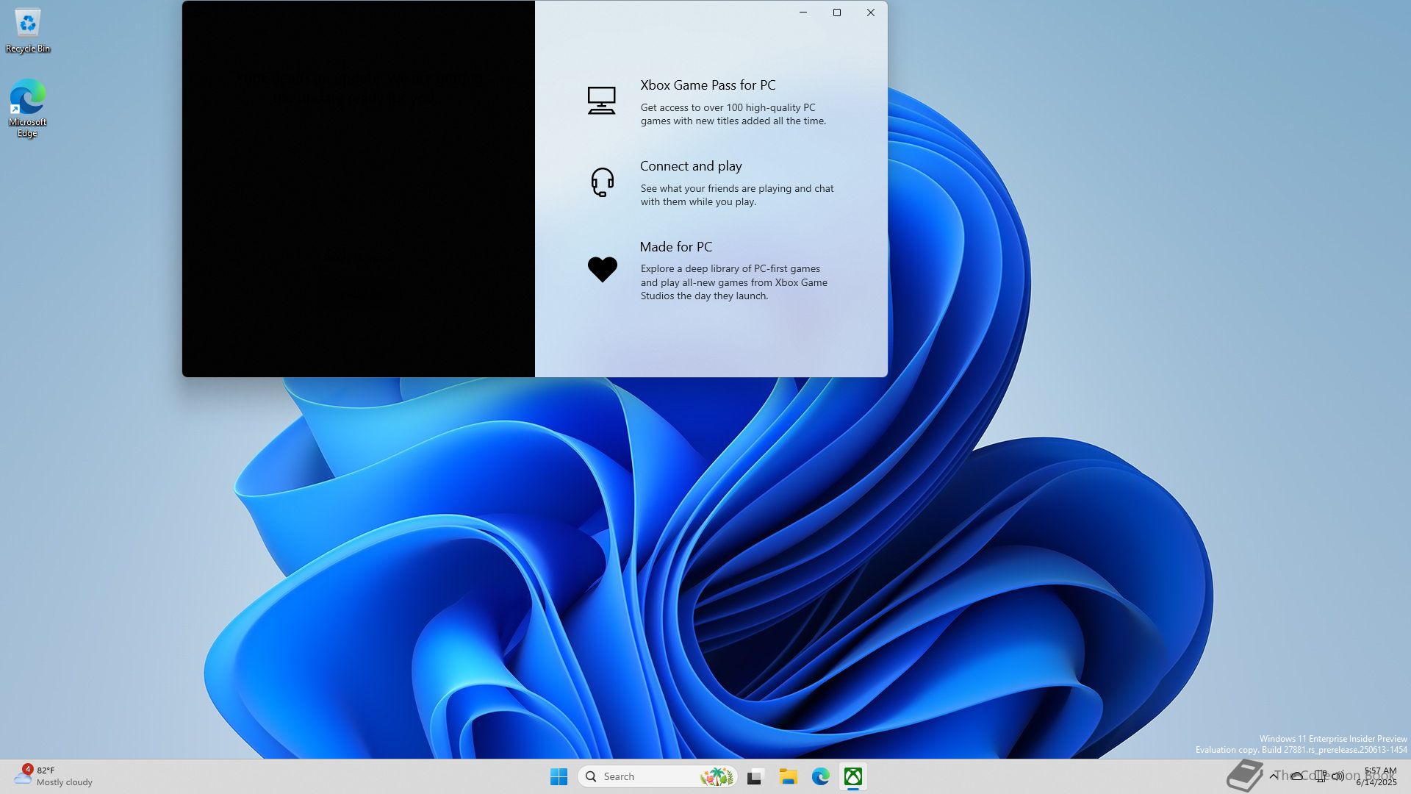Open the volume speaker tray icon
This screenshot has width=1411, height=794.
1338,776
